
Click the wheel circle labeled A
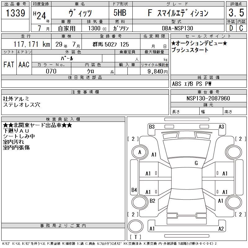pyautogui.click(x=140, y=152)
